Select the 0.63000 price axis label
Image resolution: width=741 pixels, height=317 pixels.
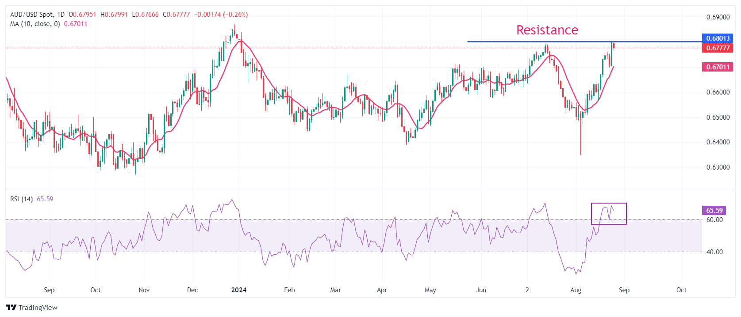[x=718, y=167]
